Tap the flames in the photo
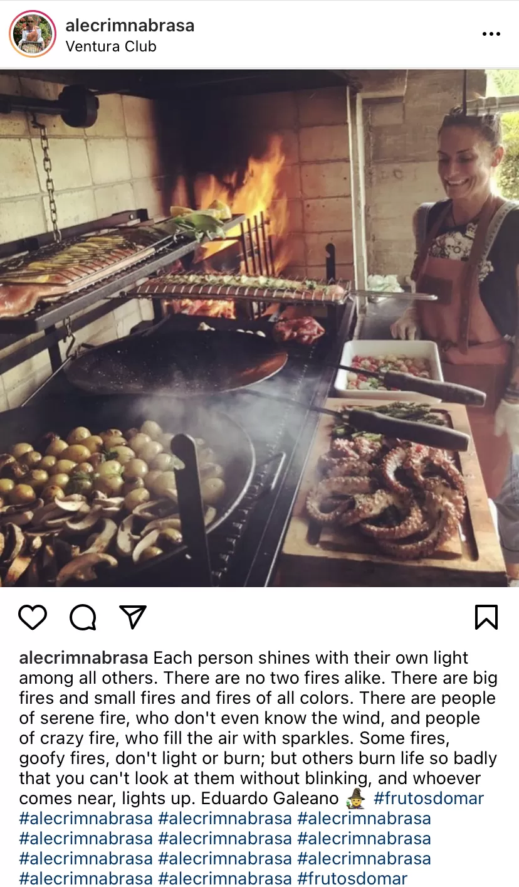 [x=251, y=207]
